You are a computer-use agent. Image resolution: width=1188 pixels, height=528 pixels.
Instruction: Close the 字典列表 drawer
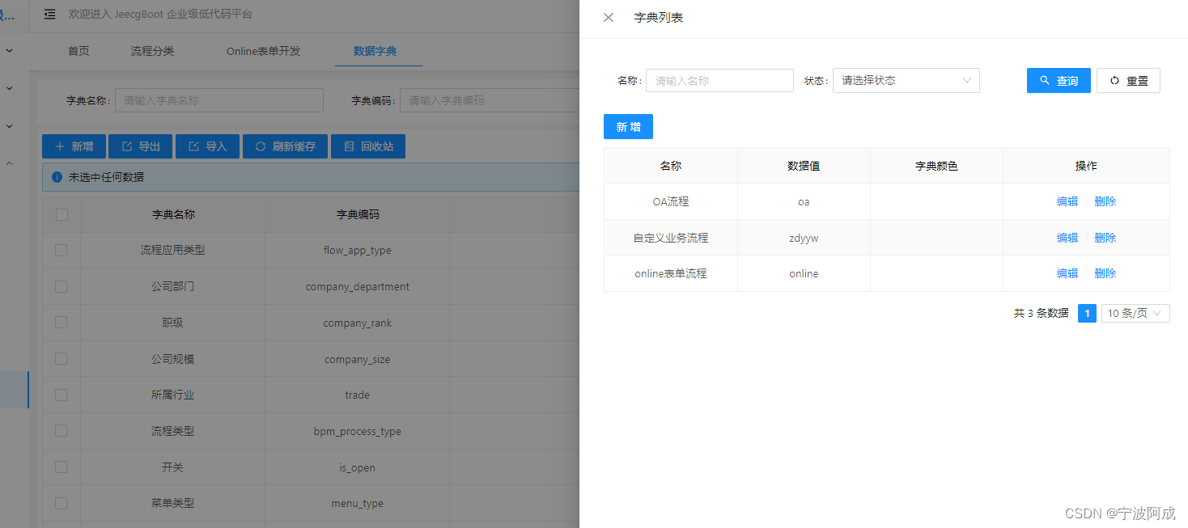pos(608,17)
